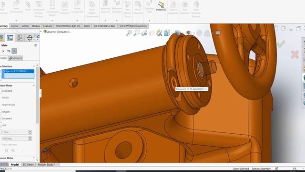
Task: Click the Take Snapshot ribbon icon
Action: [185, 8]
